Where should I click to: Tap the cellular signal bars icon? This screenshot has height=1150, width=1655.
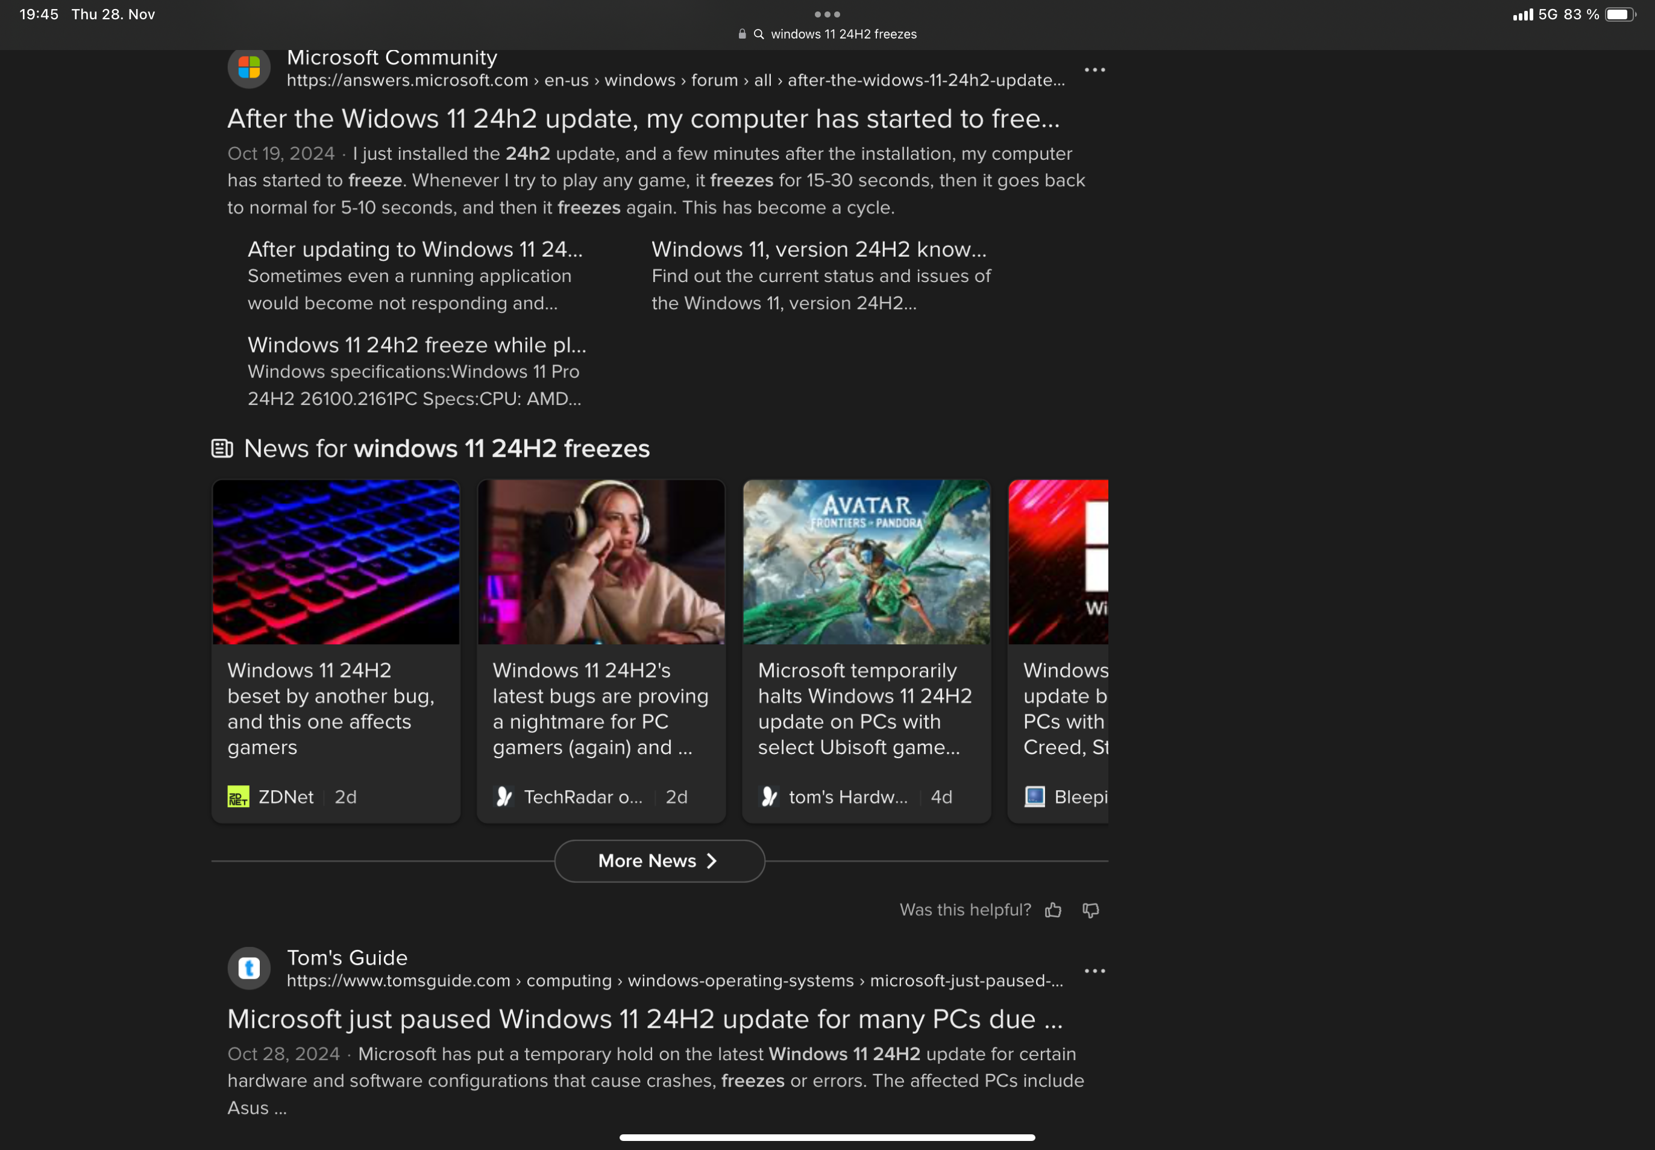1522,14
